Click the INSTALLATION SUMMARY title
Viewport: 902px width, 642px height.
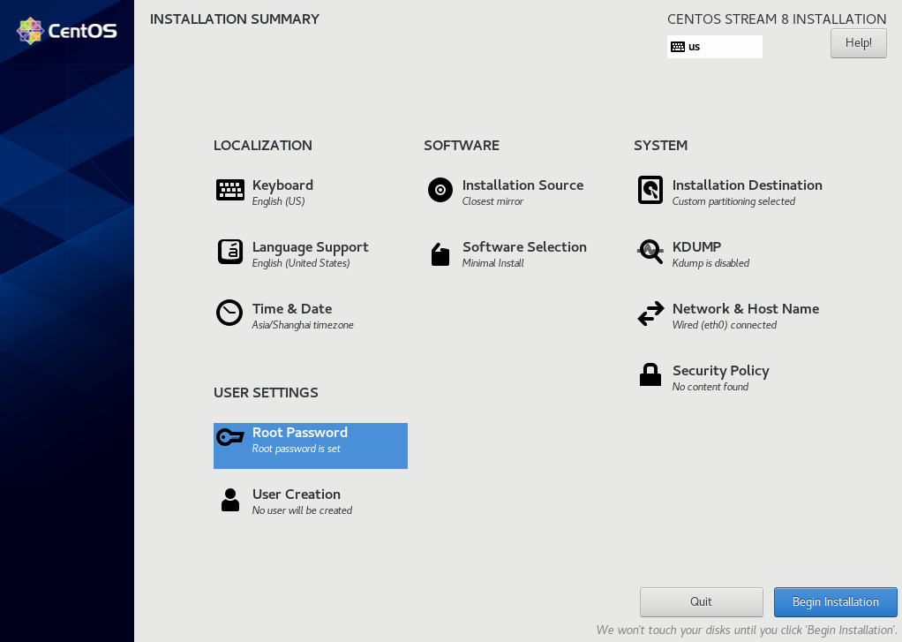235,19
